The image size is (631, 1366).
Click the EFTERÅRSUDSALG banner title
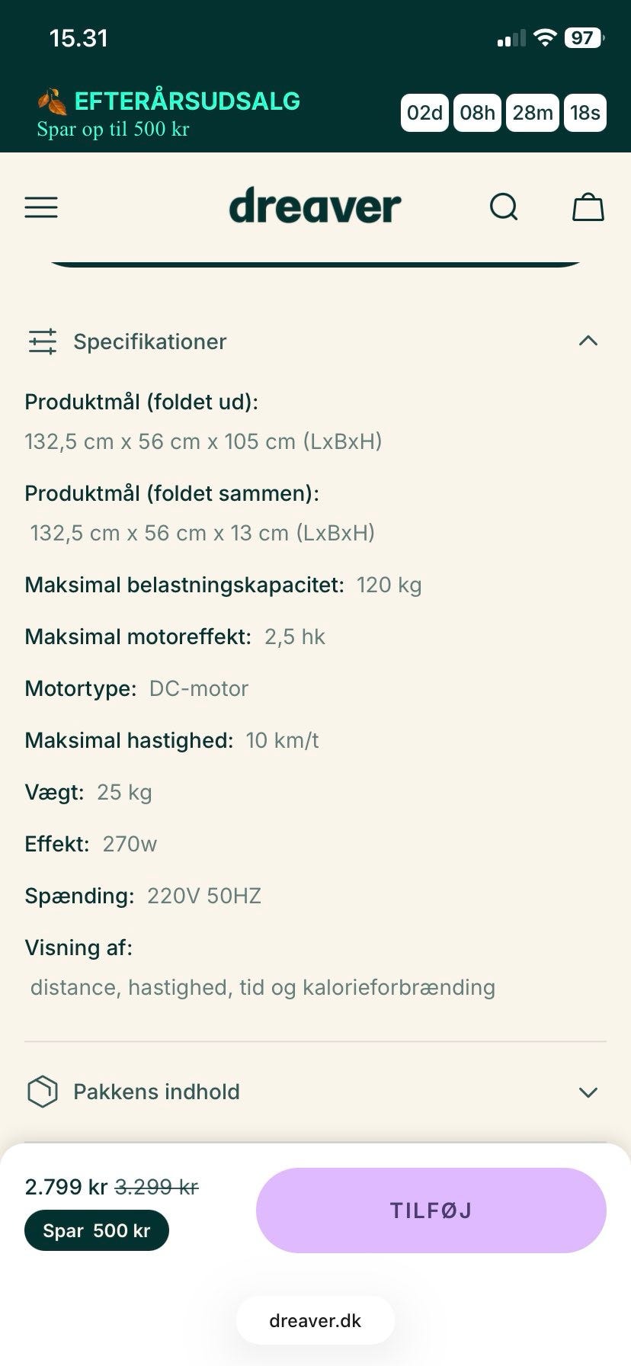(x=187, y=101)
